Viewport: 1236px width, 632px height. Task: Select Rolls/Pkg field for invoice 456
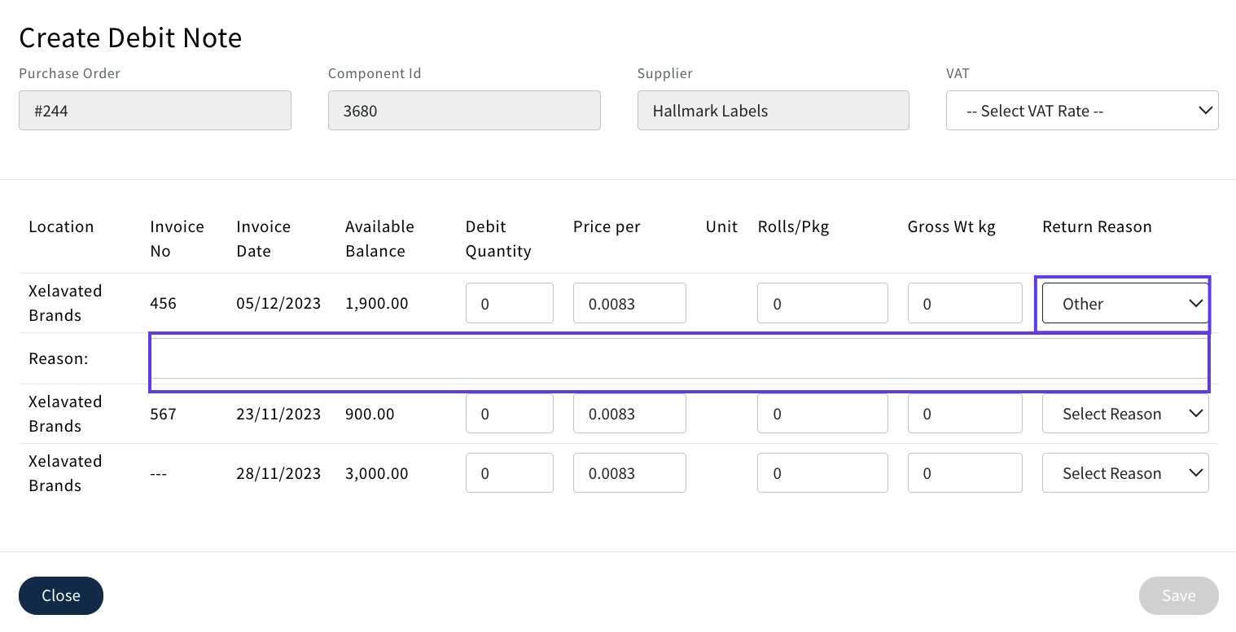(822, 304)
